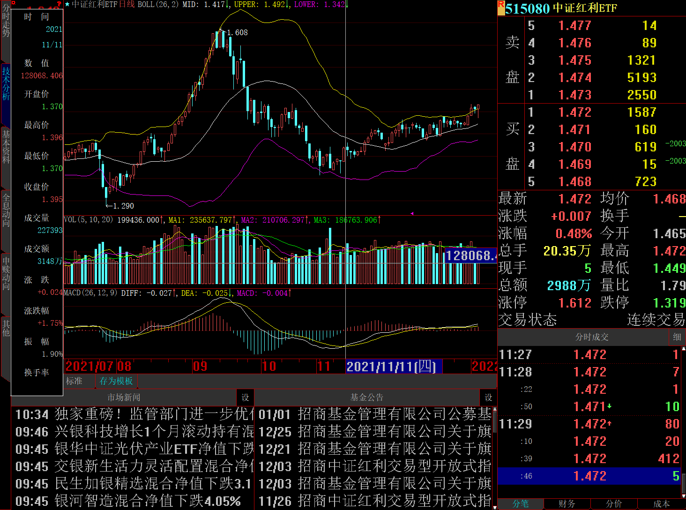Open the 交银新生活力灵活配置 news item
Screen dimensions: 686x510
(133, 466)
